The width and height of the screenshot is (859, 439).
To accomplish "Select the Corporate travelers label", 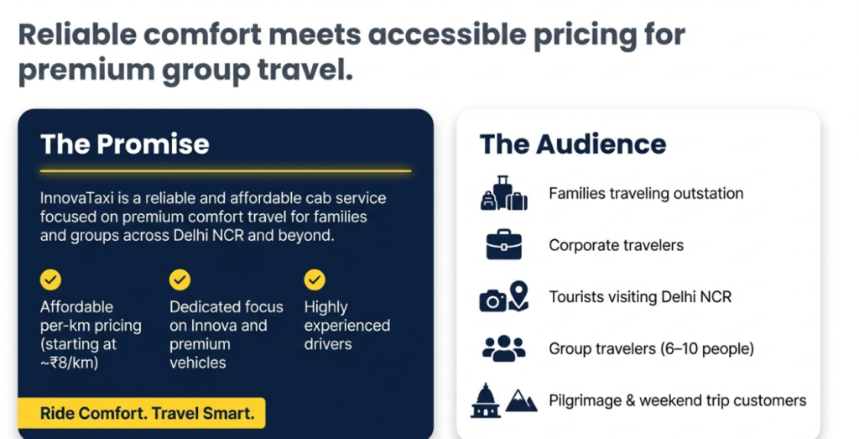I will pyautogui.click(x=616, y=245).
